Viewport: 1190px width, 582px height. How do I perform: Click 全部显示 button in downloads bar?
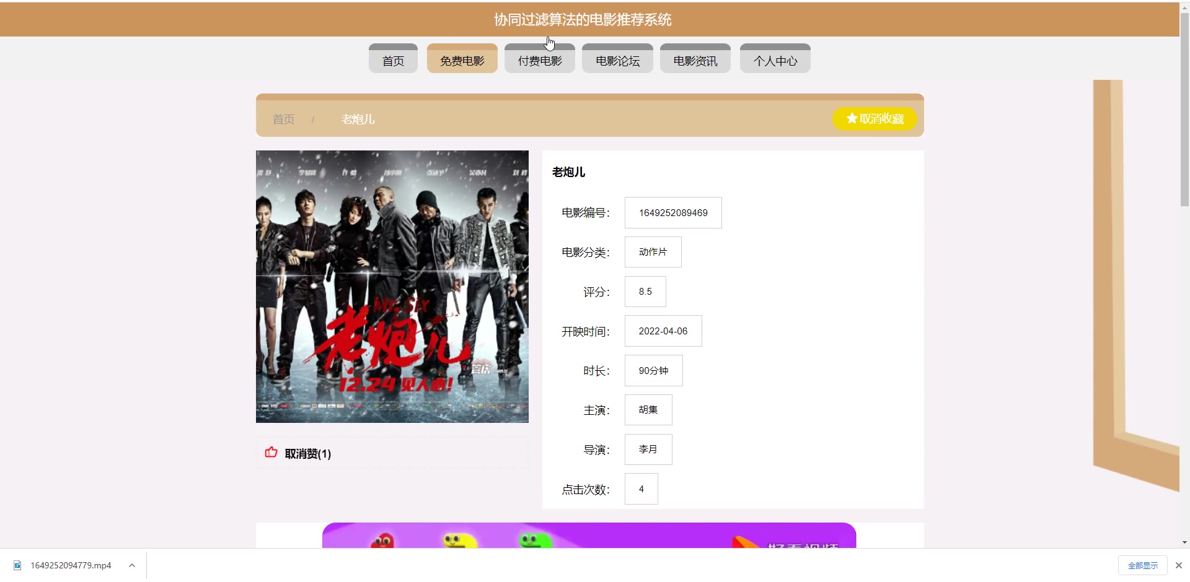pos(1143,565)
